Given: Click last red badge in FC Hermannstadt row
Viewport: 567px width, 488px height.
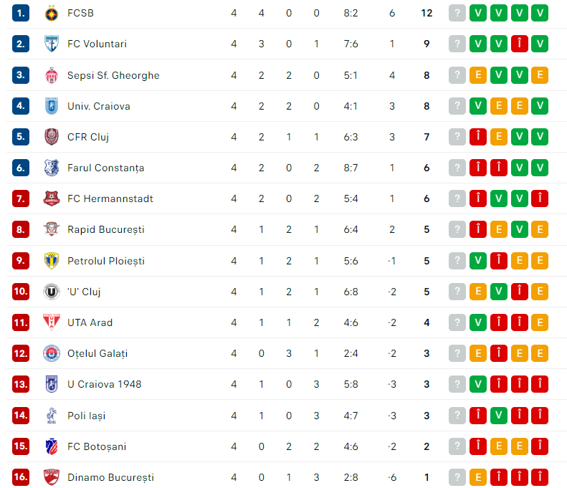Looking at the screenshot, I should point(540,198).
